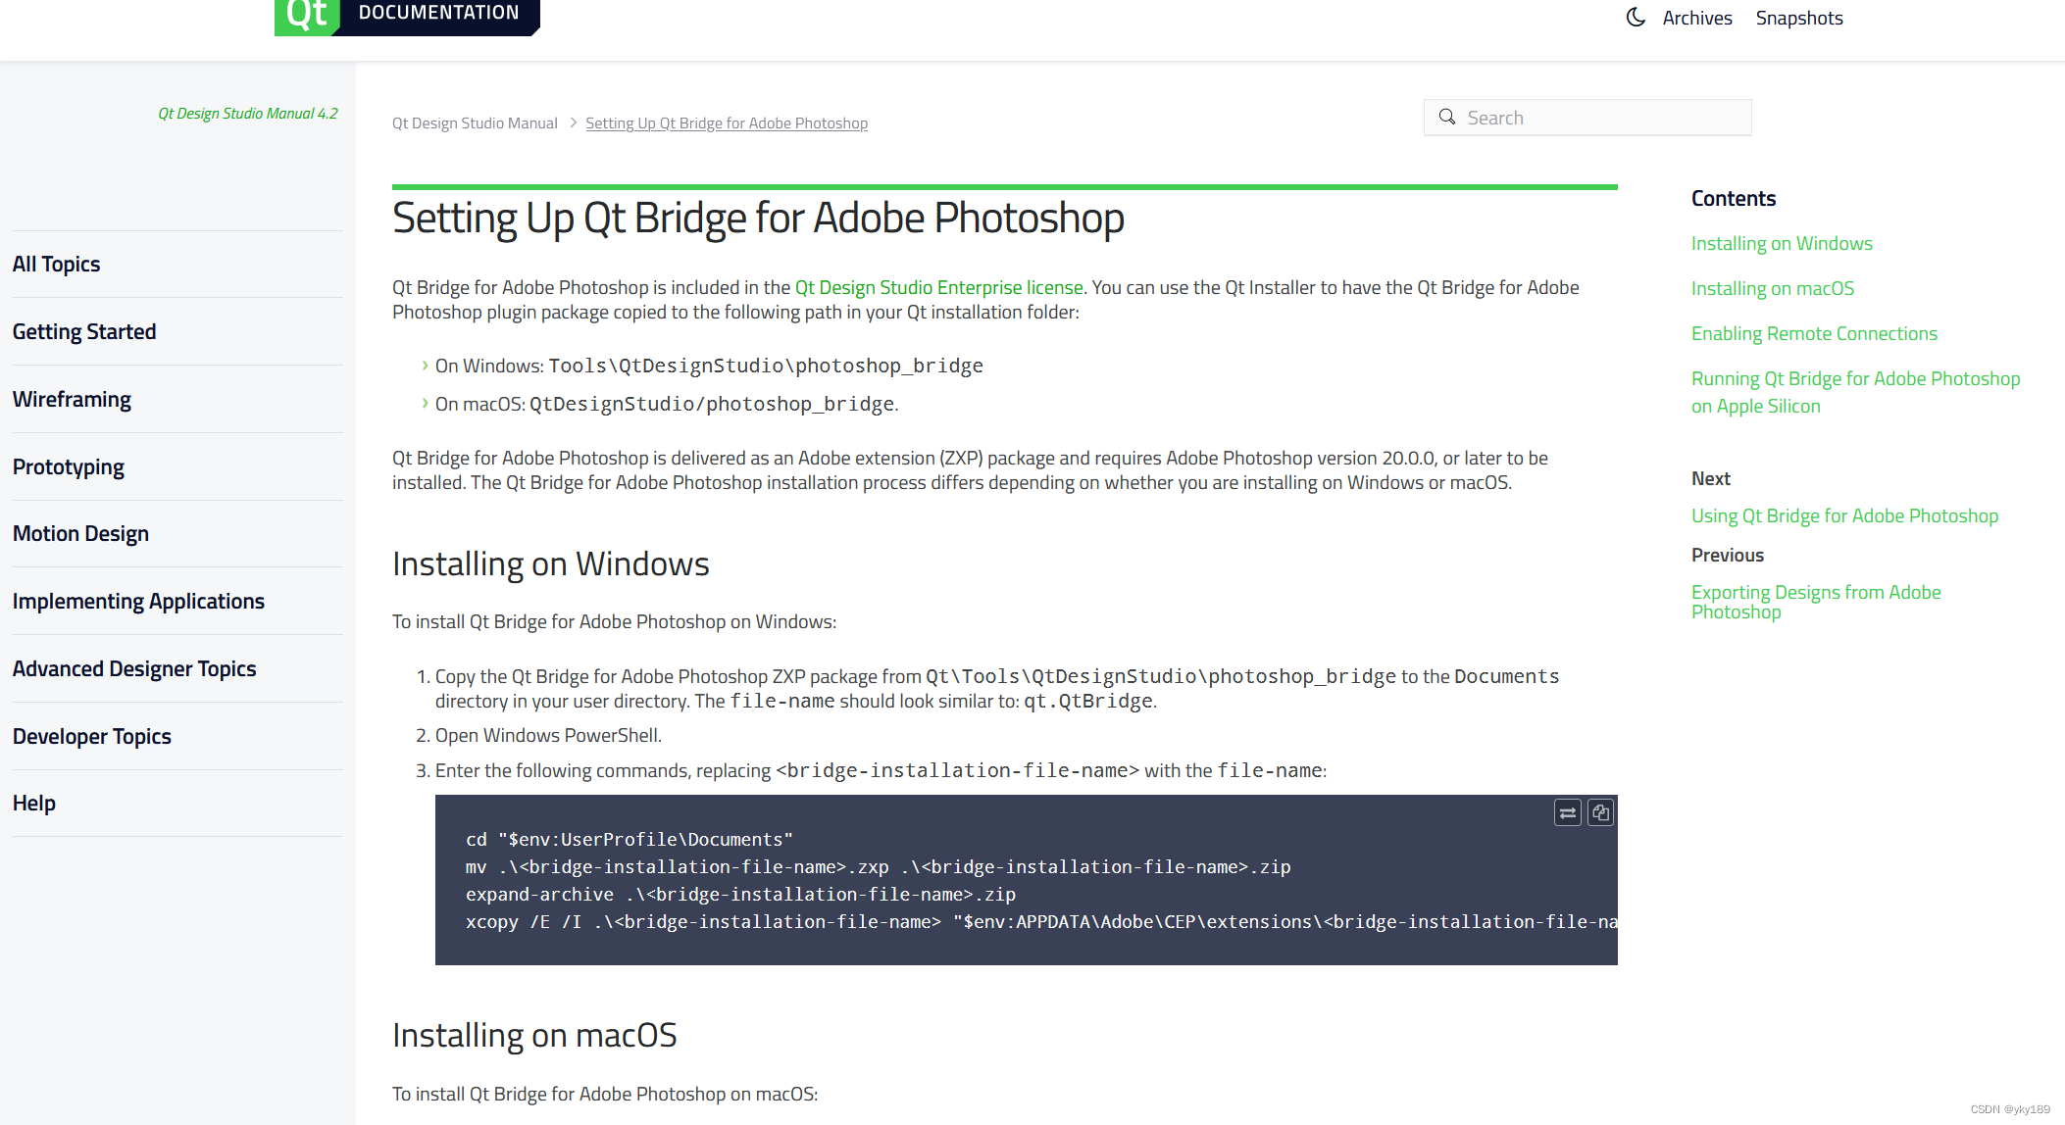The image size is (2065, 1125).
Task: Copy code block to clipboard icon
Action: pyautogui.click(x=1600, y=812)
